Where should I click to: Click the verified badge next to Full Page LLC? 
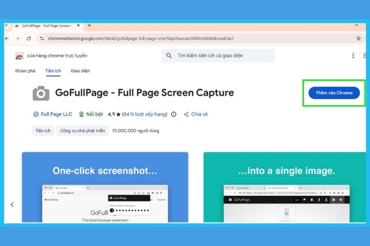(x=36, y=114)
